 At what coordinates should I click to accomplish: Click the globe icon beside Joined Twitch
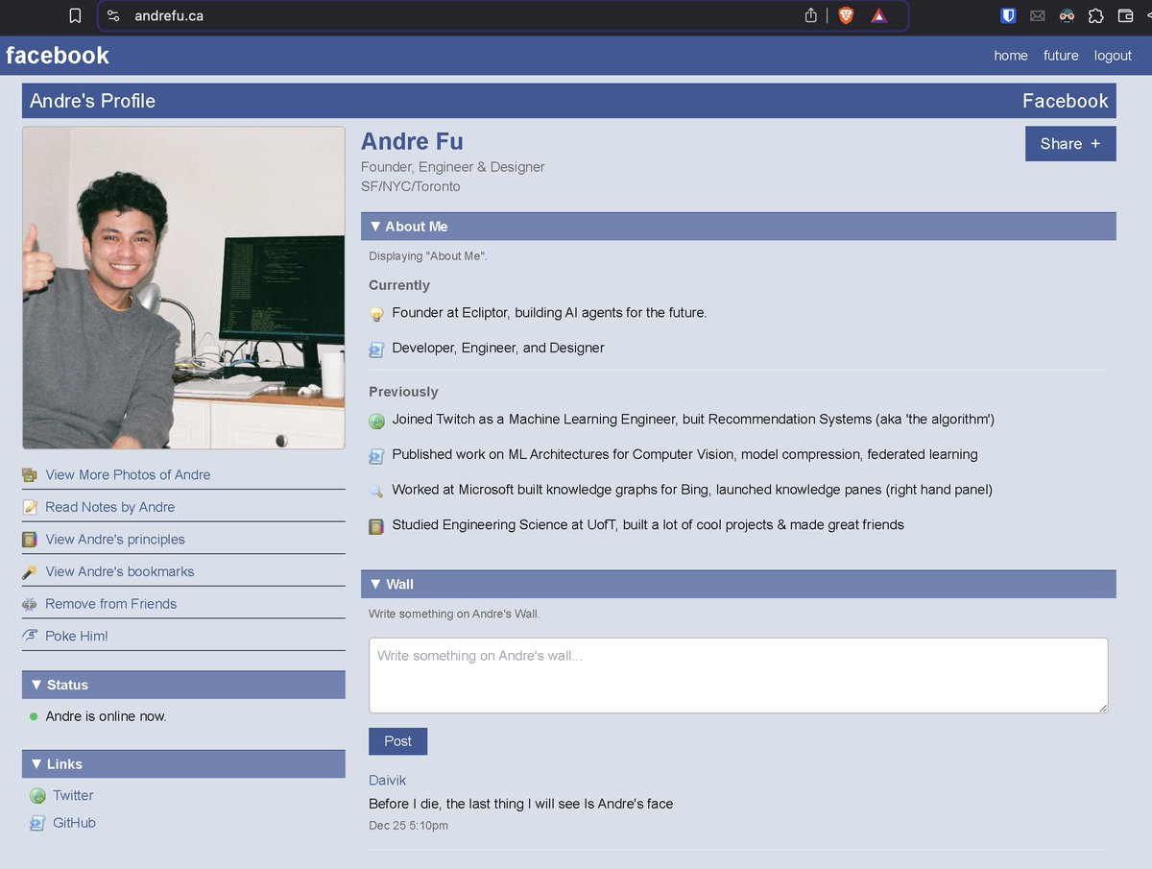click(376, 421)
